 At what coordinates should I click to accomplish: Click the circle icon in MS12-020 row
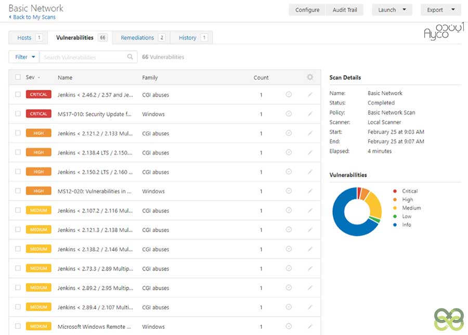click(289, 191)
